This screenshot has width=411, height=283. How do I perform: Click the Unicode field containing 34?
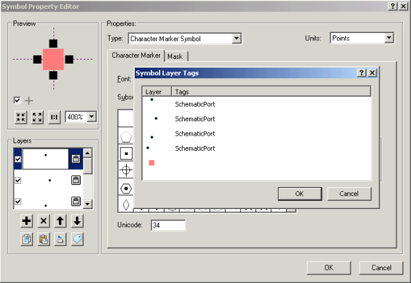pyautogui.click(x=169, y=225)
